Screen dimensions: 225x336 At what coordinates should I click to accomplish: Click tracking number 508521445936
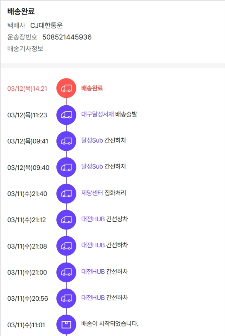(x=67, y=37)
